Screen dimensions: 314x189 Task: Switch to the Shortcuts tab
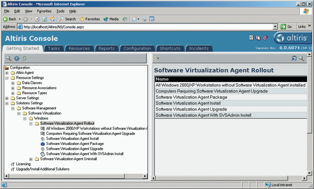pyautogui.click(x=170, y=48)
